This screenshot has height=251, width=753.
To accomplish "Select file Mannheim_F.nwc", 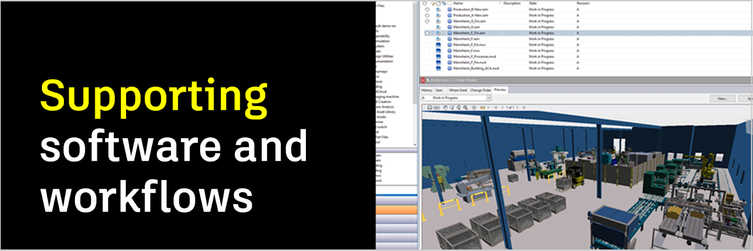I will pos(466,51).
